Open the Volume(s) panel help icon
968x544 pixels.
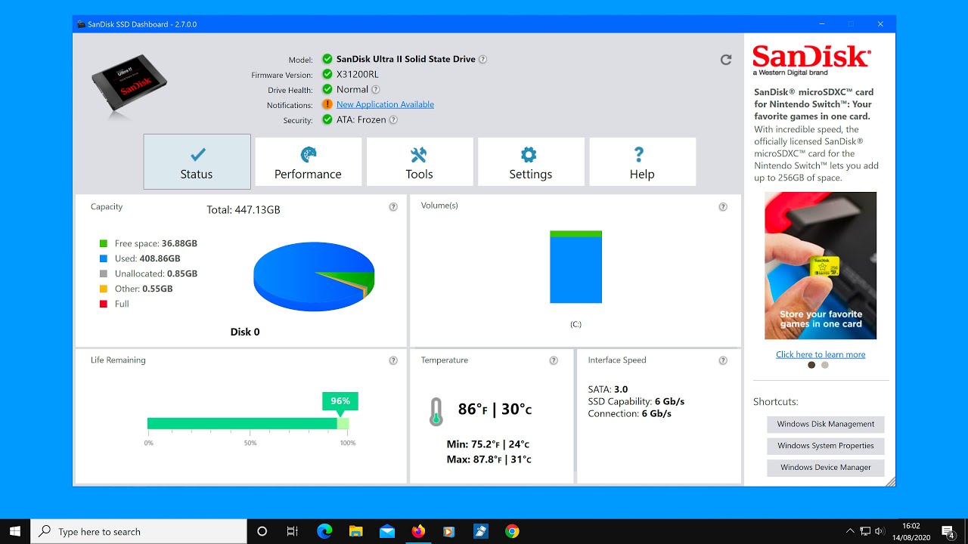723,207
